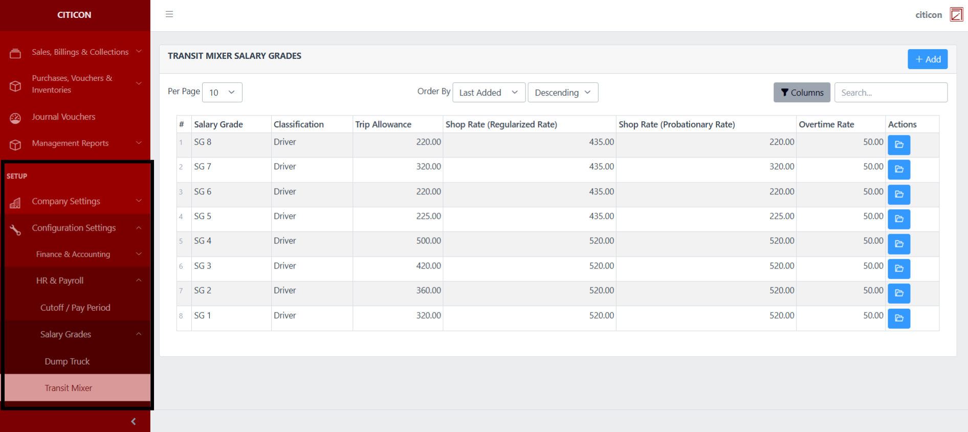The height and width of the screenshot is (432, 968).
Task: Open the Per Page dropdown
Action: coord(222,93)
